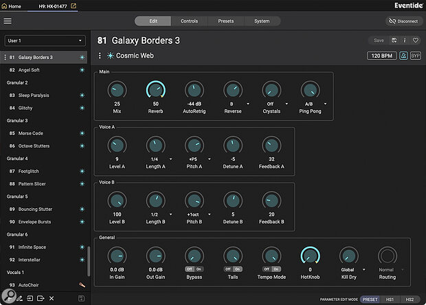Click the star icon on Morse Code row
Viewport: 426px width, 305px height.
click(x=82, y=133)
